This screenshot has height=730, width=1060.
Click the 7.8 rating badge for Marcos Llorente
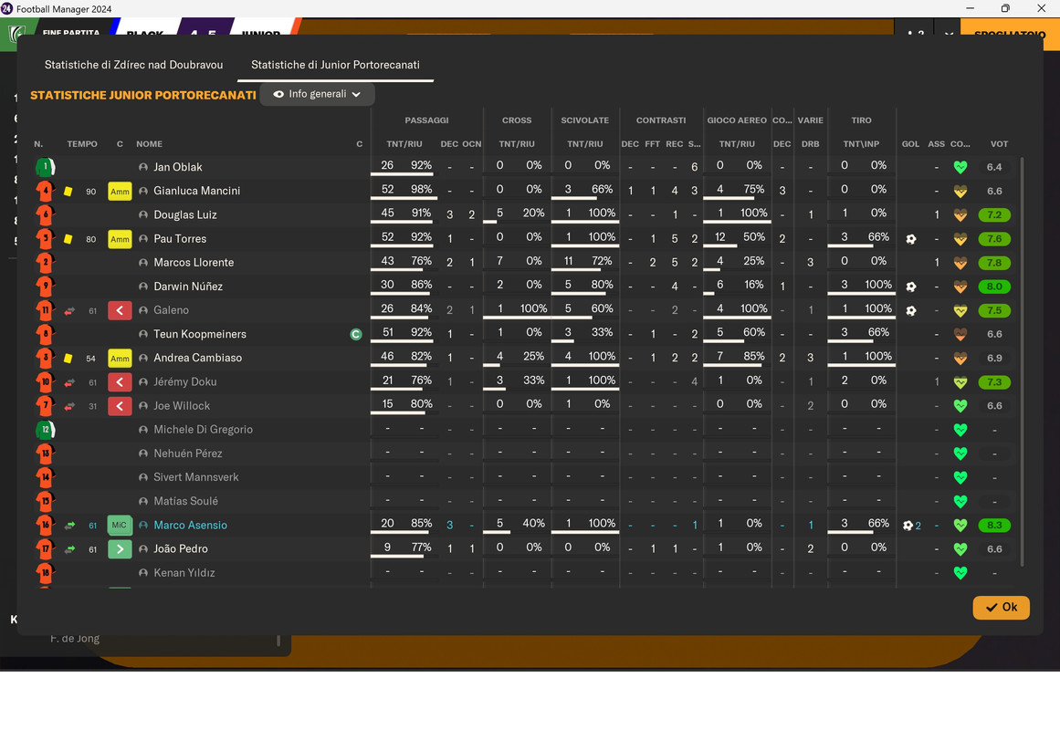click(993, 263)
